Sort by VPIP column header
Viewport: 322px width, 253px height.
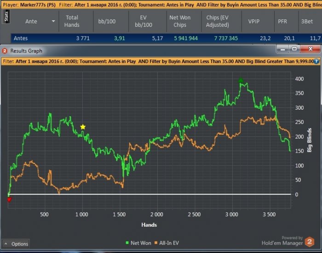[254, 21]
